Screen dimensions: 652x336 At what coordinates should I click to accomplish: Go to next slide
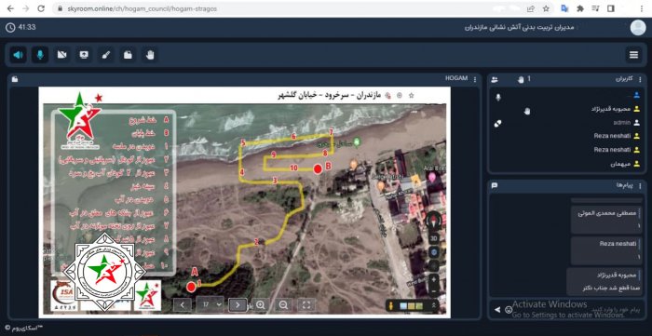click(238, 305)
